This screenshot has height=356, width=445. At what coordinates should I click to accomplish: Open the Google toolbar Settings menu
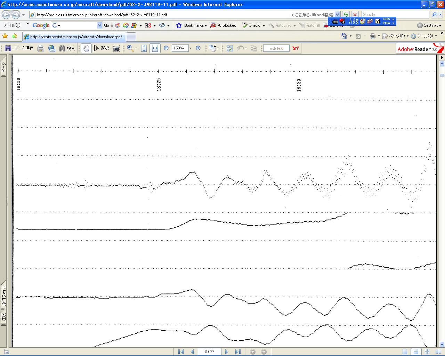429,25
